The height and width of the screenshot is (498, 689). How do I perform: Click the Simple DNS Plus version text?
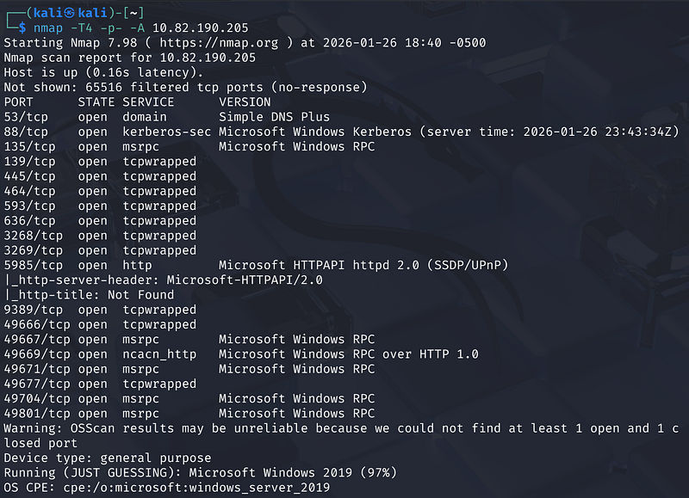coord(275,116)
